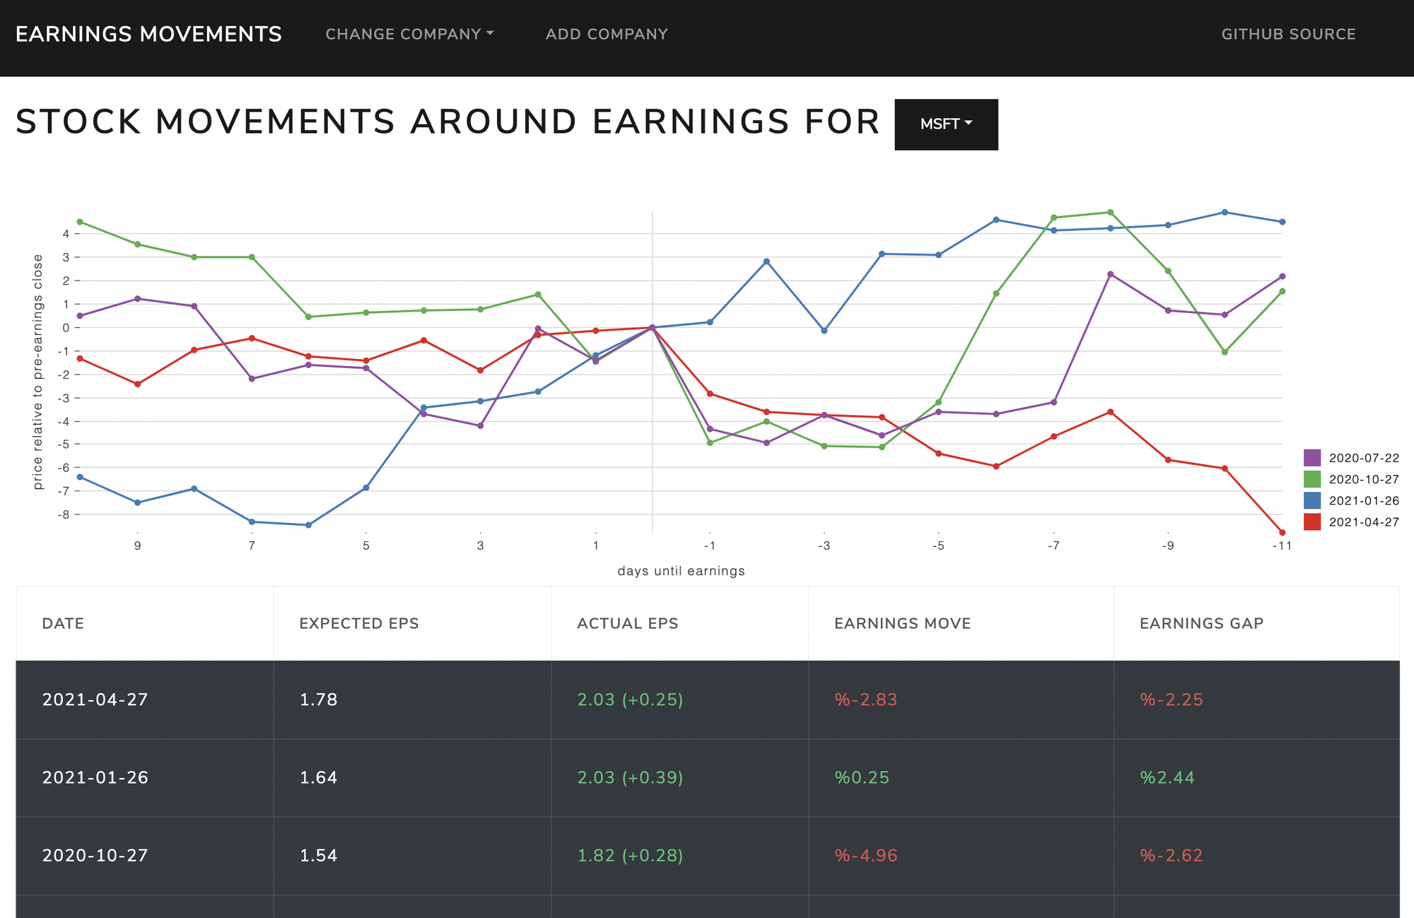Click earnings gap %-2.25
The width and height of the screenshot is (1414, 918).
pos(1171,700)
